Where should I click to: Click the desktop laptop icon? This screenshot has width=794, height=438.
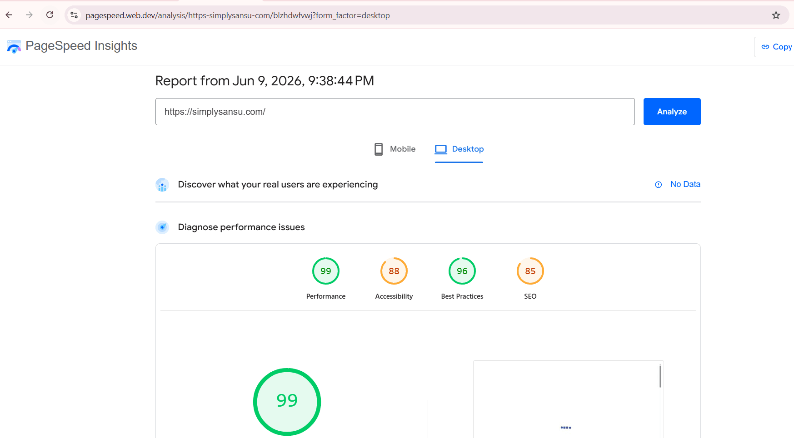[441, 149]
